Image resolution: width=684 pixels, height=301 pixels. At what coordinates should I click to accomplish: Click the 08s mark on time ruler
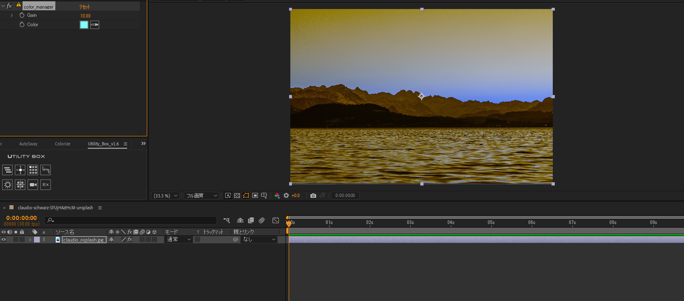[613, 222]
